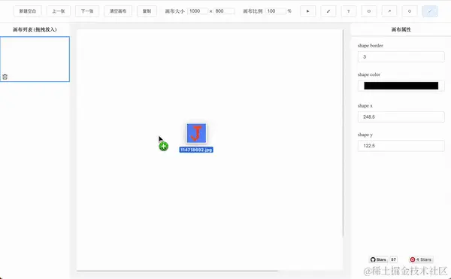Select the text T tool
Image resolution: width=451 pixels, height=279 pixels.
(348, 11)
